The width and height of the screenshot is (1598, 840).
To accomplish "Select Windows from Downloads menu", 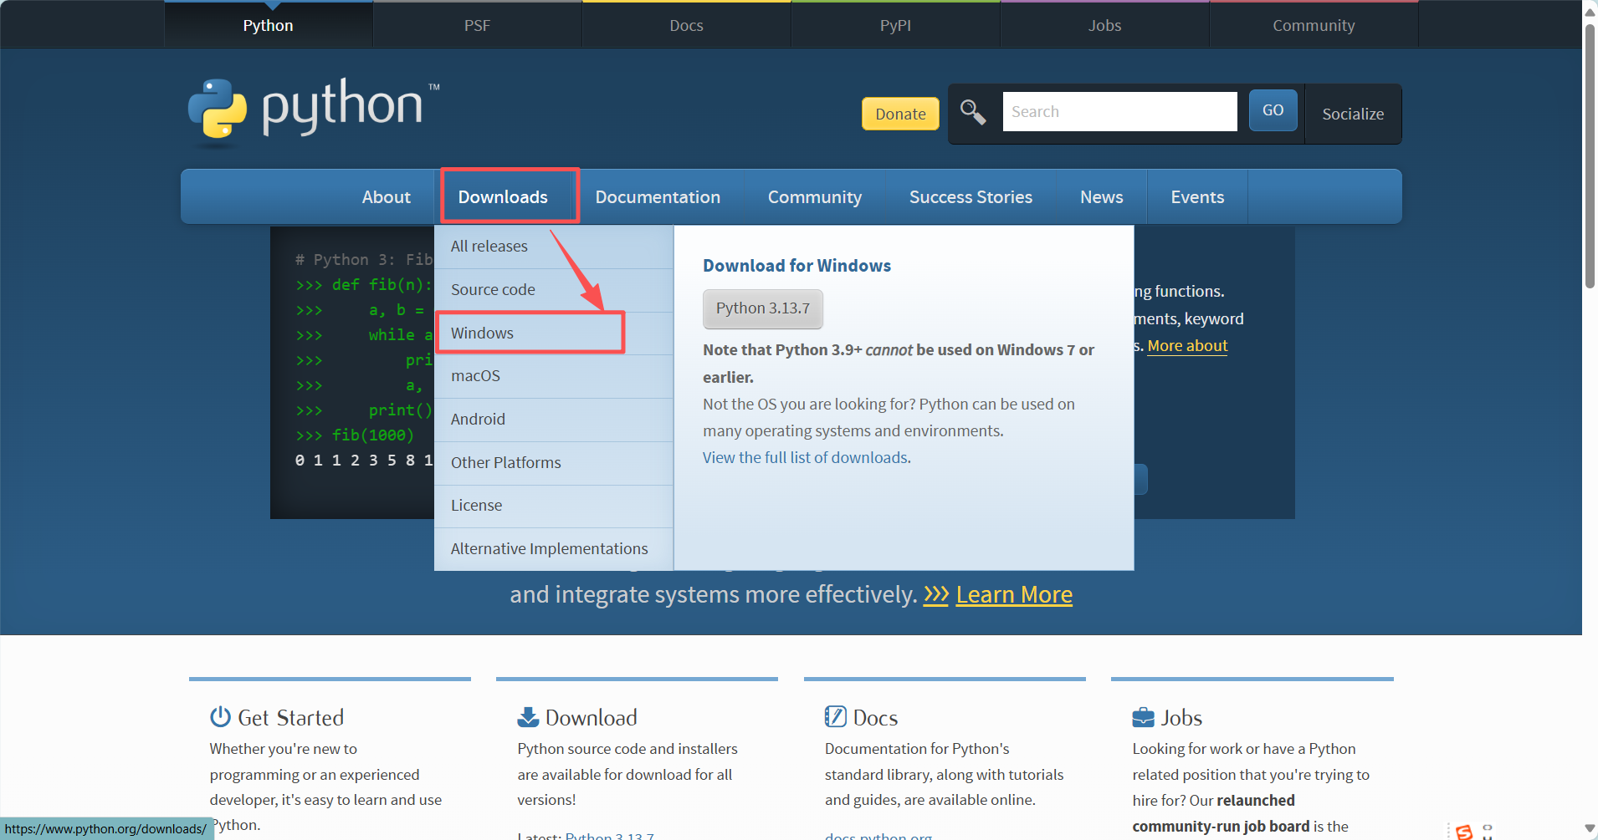I will [x=554, y=333].
